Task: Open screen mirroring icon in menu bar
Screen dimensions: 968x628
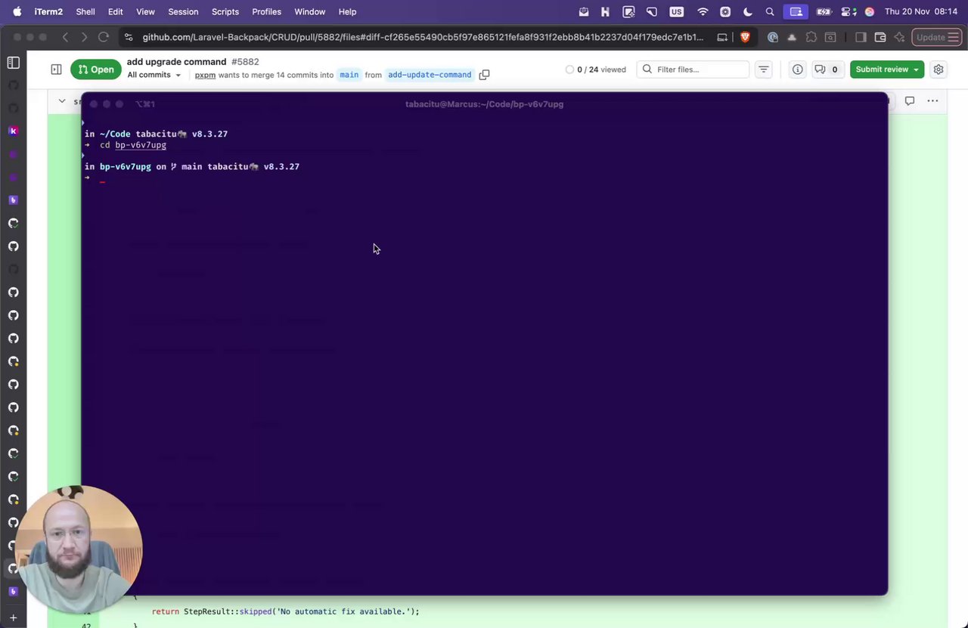Action: 796,11
